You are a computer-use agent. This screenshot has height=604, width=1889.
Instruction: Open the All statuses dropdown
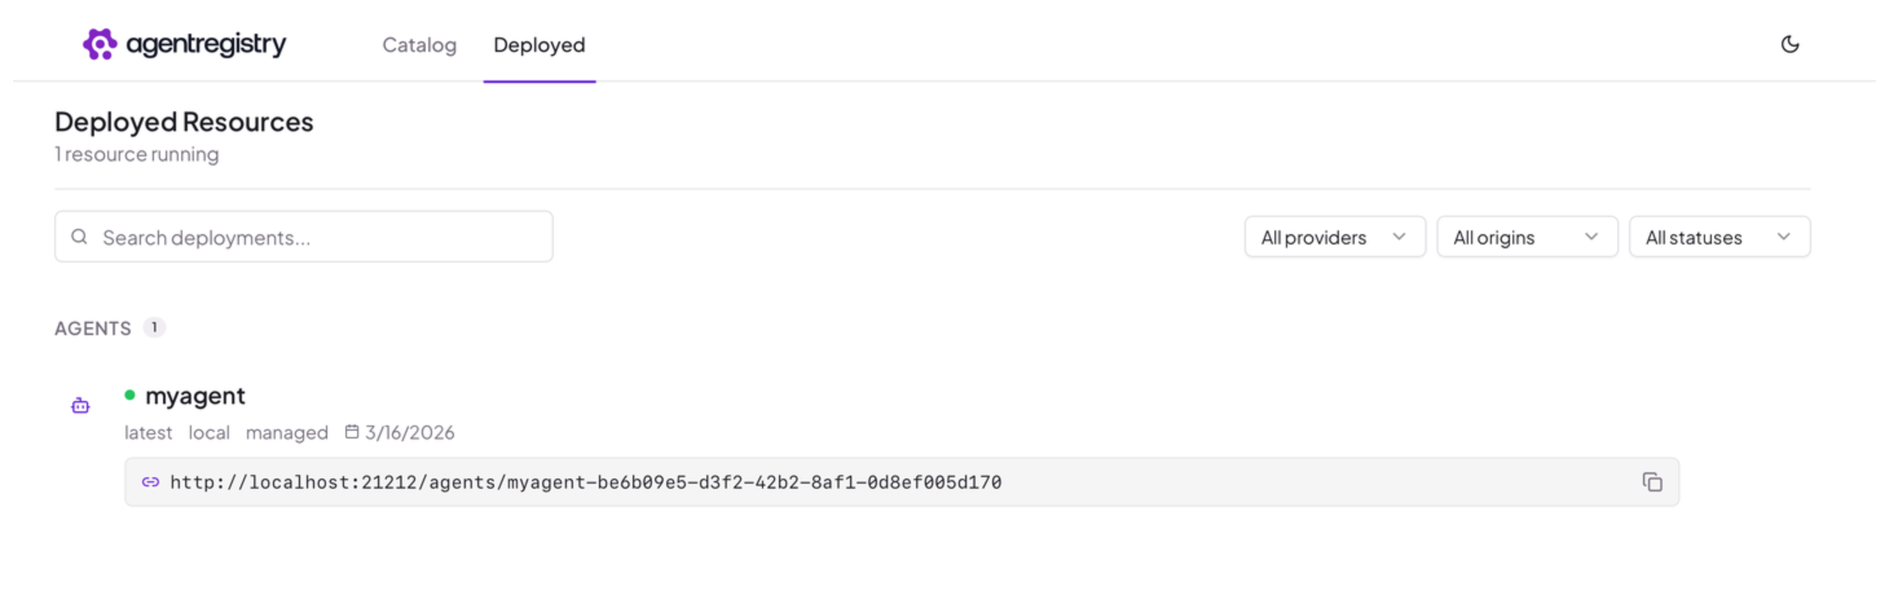tap(1719, 237)
